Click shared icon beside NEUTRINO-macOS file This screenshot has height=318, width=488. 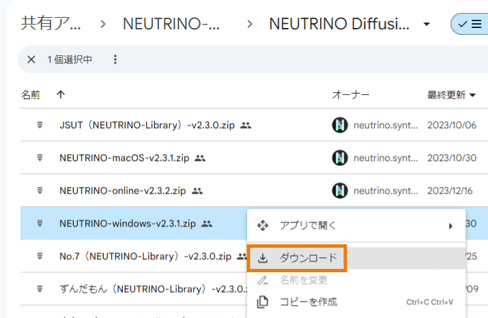(200, 158)
